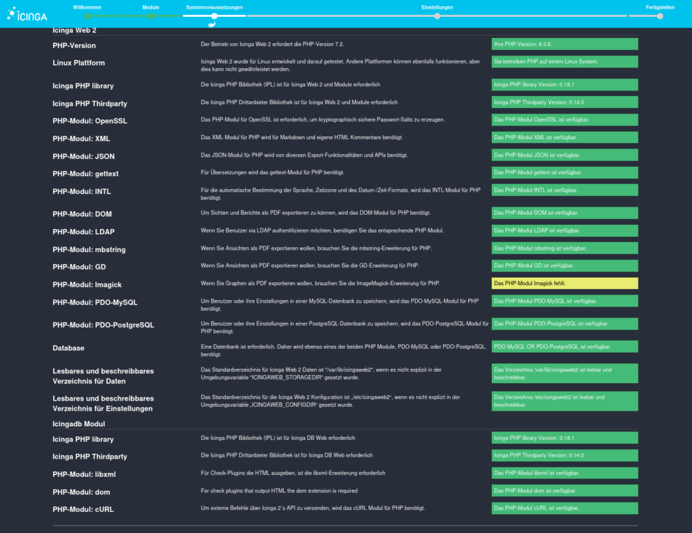Screen dimensions: 692x533
Task: Click the refresh icon below Systemvoraussetzungen
Action: 212,25
